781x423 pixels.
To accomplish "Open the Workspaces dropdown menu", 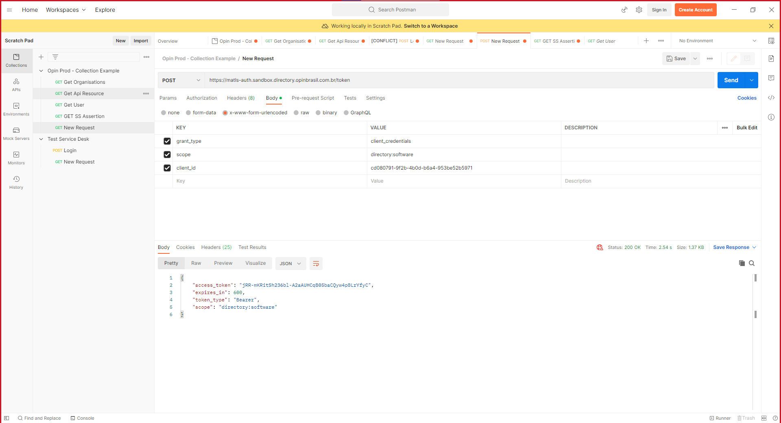I will pos(66,10).
